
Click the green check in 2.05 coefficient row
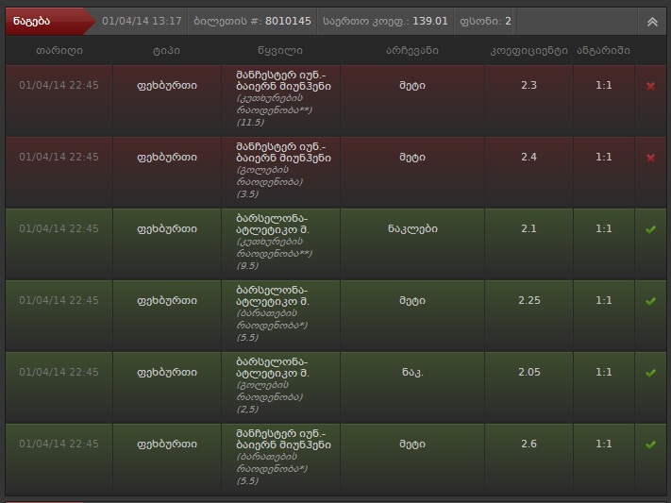click(650, 373)
